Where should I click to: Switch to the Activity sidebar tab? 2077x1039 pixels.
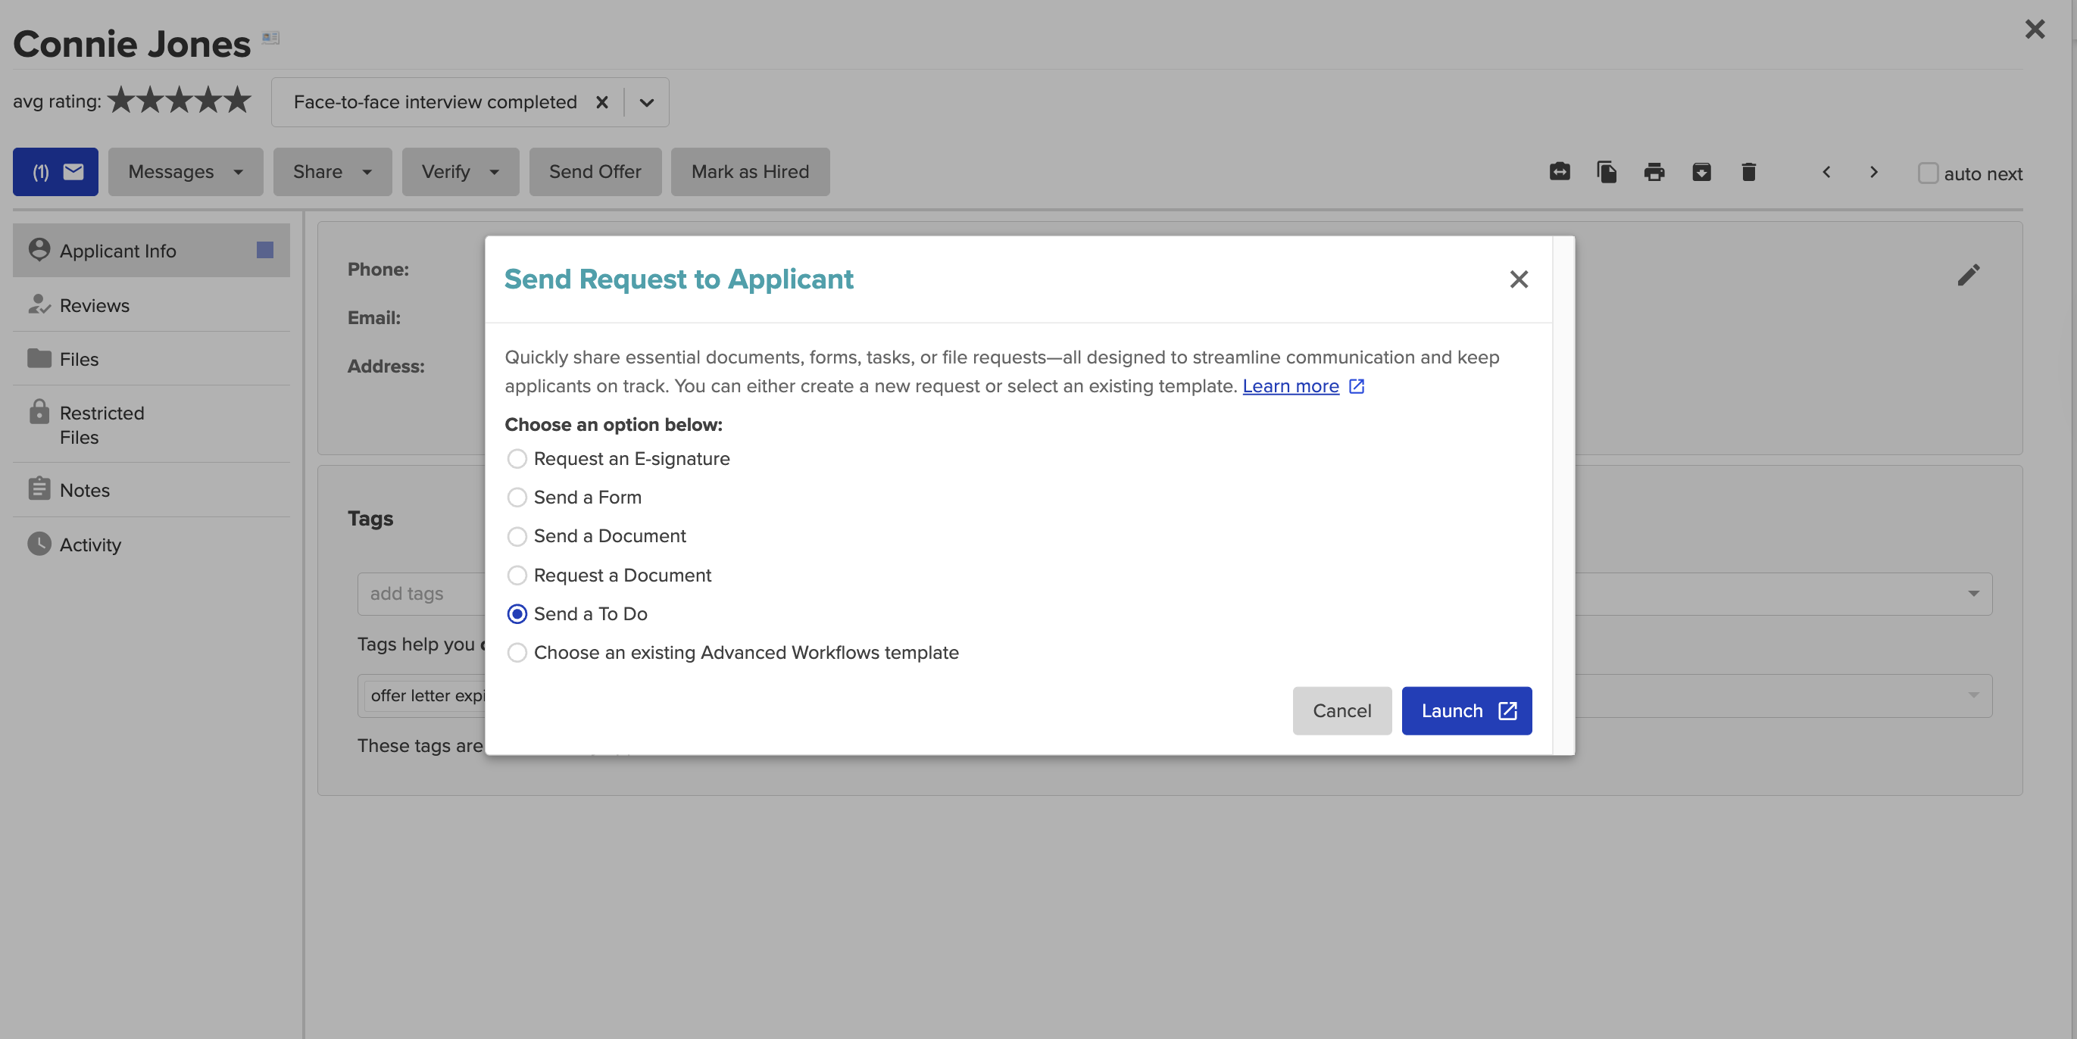pyautogui.click(x=90, y=545)
